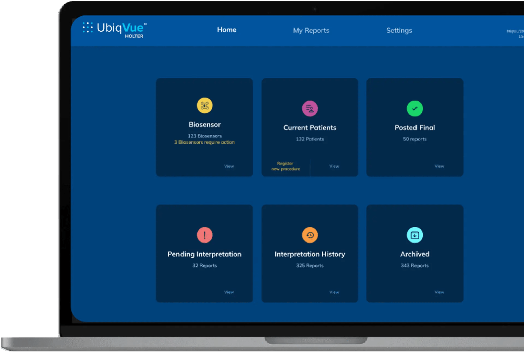
Task: Click '3 Biosensors require action' warning text
Action: click(204, 142)
